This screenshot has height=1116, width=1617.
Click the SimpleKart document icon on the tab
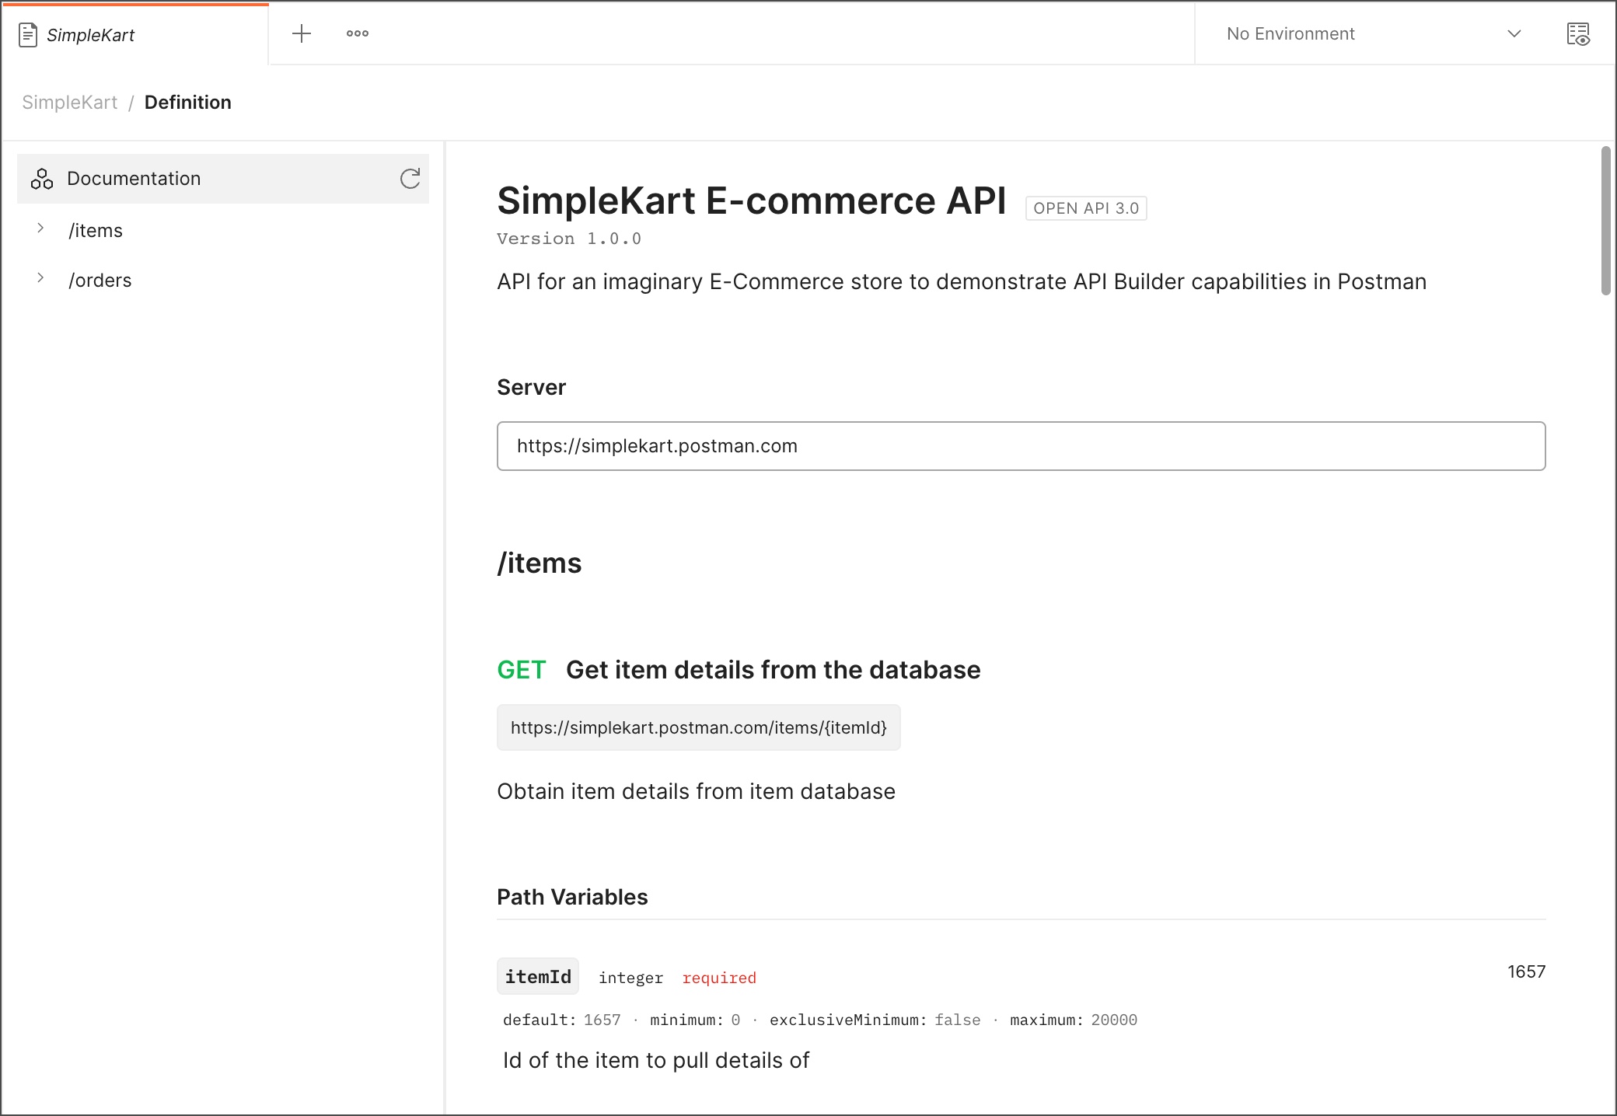[x=29, y=34]
